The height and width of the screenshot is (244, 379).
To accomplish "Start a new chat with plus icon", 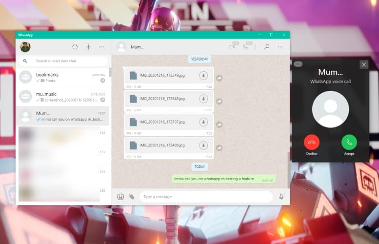I will click(x=88, y=47).
